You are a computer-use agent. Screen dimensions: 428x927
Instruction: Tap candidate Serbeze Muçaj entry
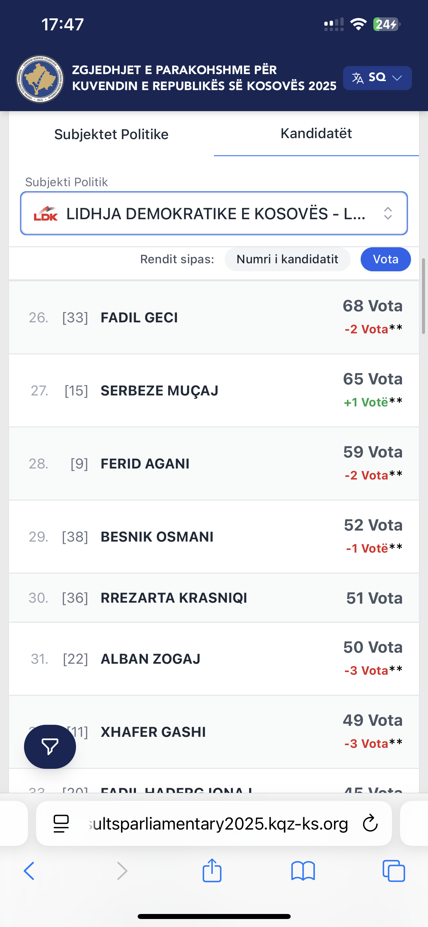pos(160,390)
